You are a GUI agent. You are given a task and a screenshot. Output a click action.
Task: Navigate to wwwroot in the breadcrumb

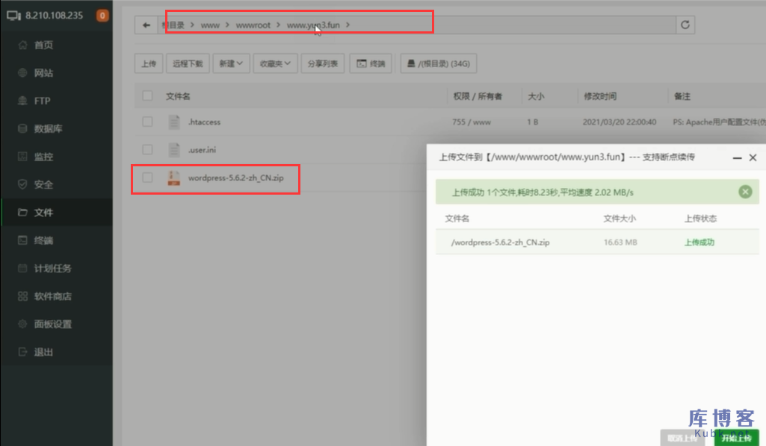(x=253, y=24)
